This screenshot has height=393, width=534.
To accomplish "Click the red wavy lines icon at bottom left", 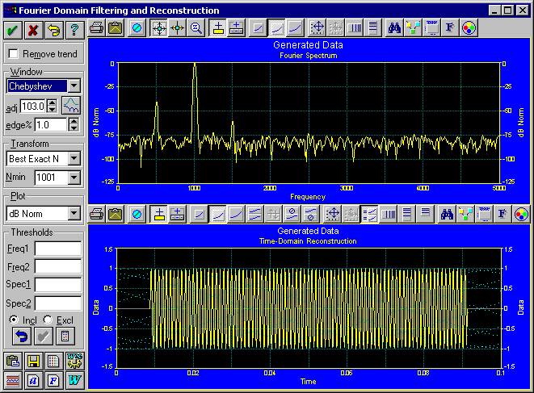I will pyautogui.click(x=13, y=380).
